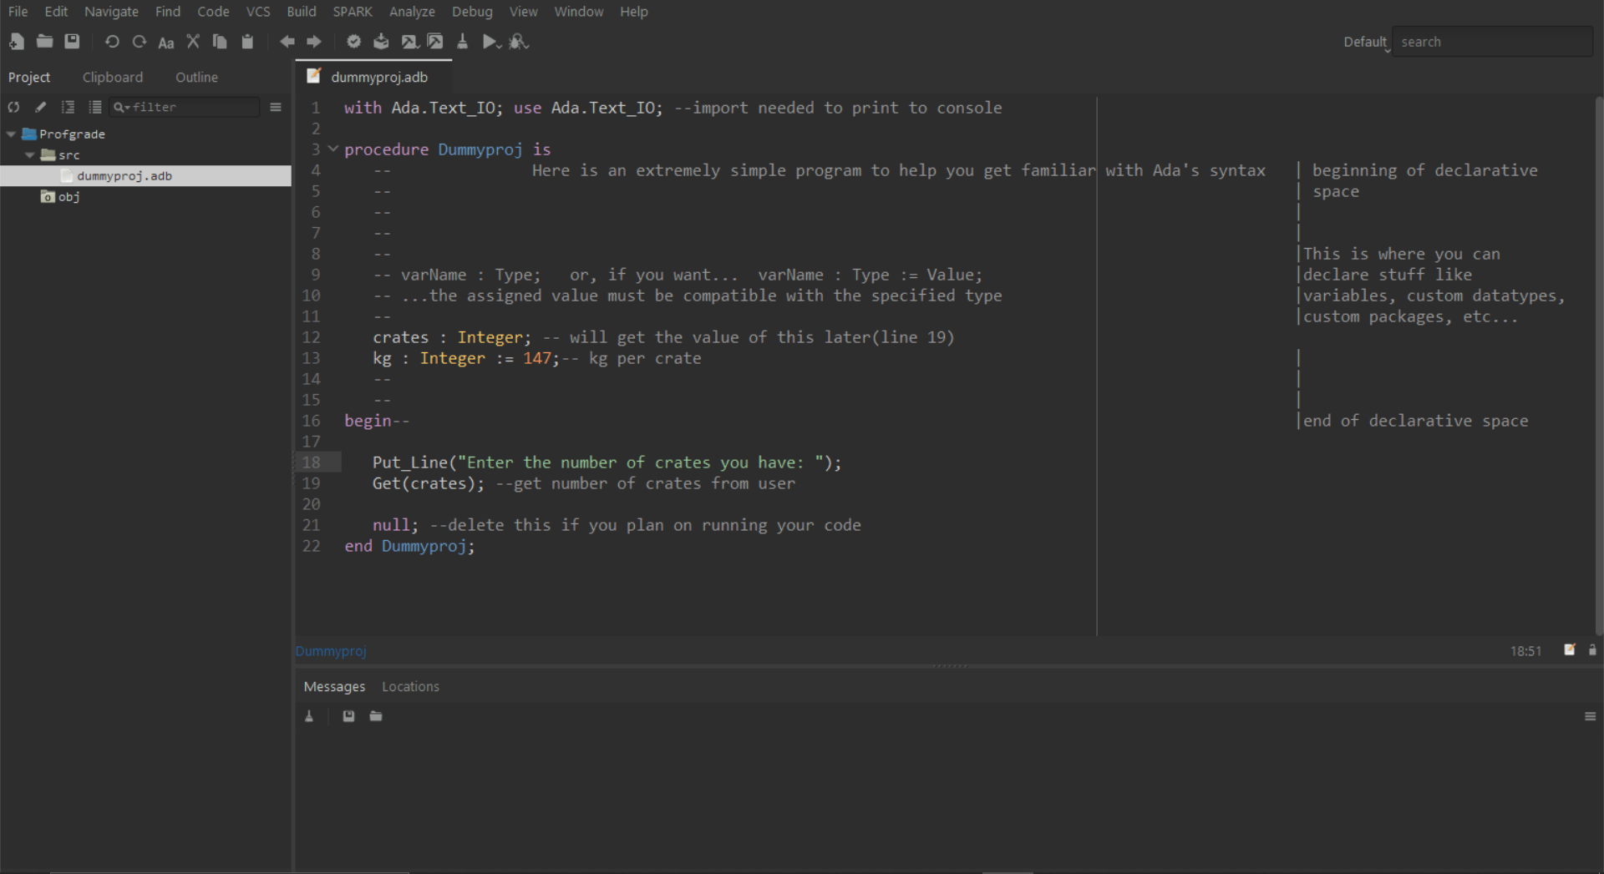Select the Messages tab
Image resolution: width=1604 pixels, height=874 pixels.
pyautogui.click(x=334, y=686)
